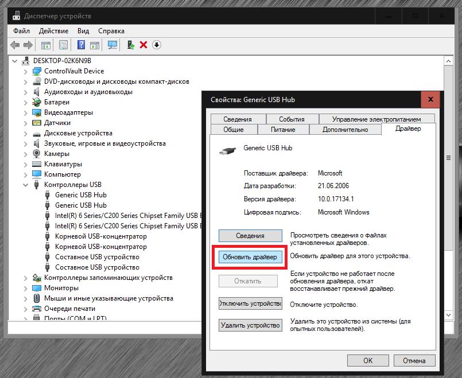The width and height of the screenshot is (462, 378).
Task: Click Device Manager title bar app icon
Action: [17, 16]
